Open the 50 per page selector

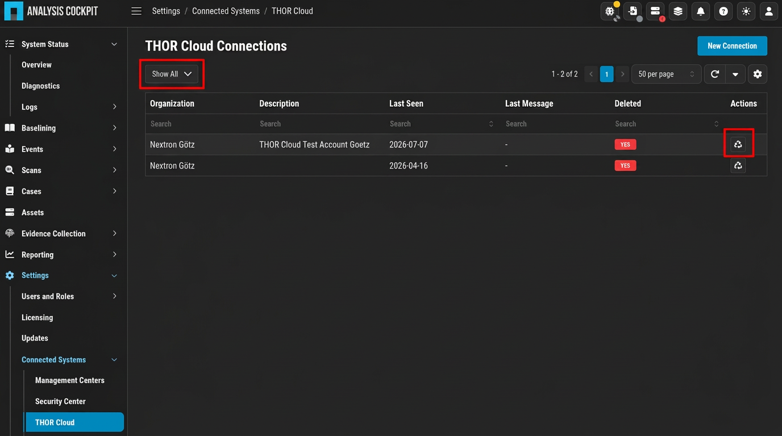click(x=667, y=74)
